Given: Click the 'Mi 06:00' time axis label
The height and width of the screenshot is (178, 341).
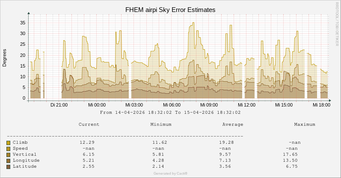Looking at the screenshot, I should click(172, 105).
